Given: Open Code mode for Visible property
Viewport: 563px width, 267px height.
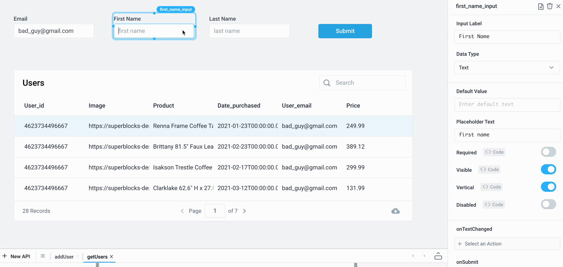Looking at the screenshot, I should [489, 169].
